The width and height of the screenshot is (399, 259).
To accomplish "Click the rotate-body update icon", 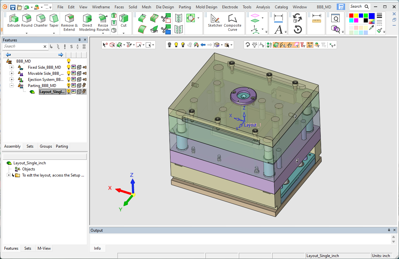I will coord(297,18).
